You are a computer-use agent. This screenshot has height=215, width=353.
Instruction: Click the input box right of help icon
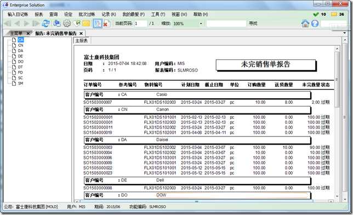pos(333,23)
